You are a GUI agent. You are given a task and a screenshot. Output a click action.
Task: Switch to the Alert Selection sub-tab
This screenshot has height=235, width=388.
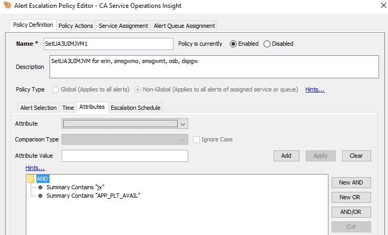38,108
